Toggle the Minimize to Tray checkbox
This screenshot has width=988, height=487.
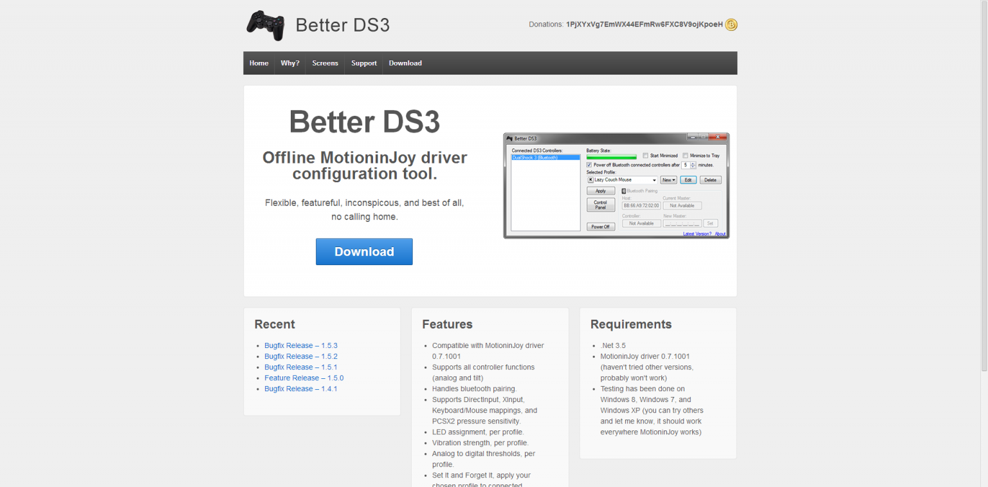click(685, 156)
